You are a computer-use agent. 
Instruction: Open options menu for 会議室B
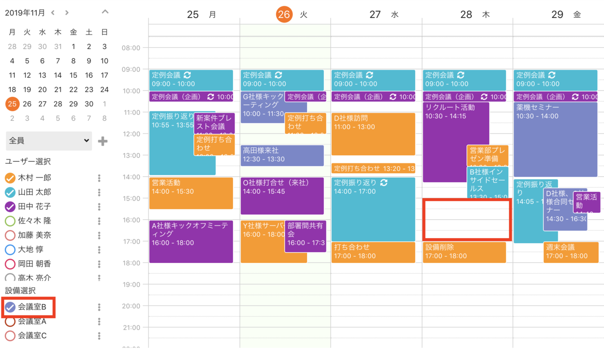[x=99, y=307]
